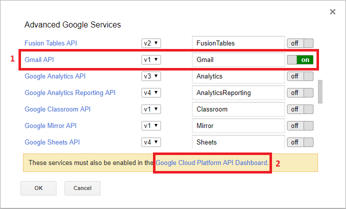Enable the Google Analytics API switch

point(300,76)
